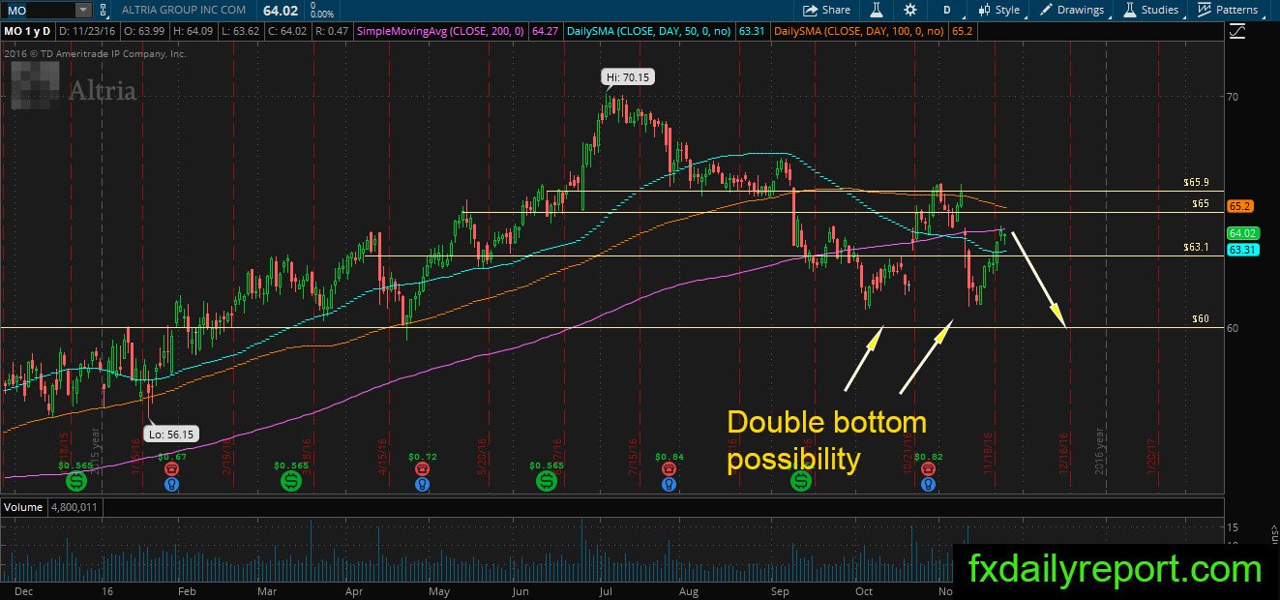This screenshot has width=1280, height=600.
Task: Click the bulb icon below $0.82
Action: 928,482
